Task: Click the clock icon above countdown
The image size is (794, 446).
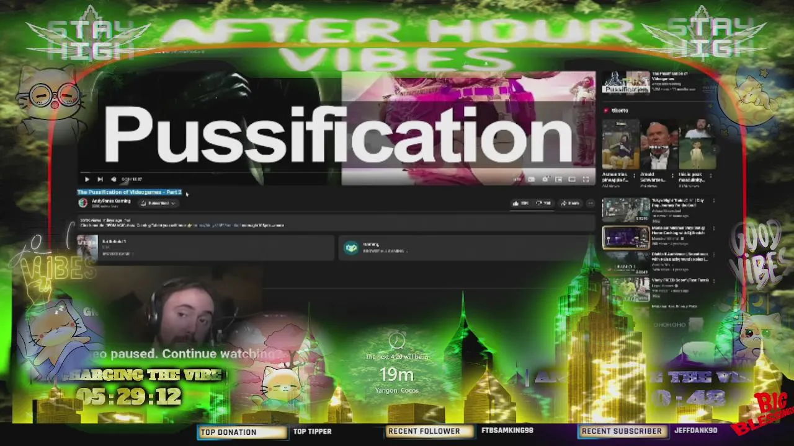Action: point(397,340)
